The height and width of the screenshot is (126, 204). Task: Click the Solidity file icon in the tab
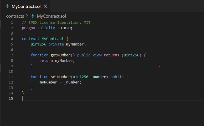point(7,6)
